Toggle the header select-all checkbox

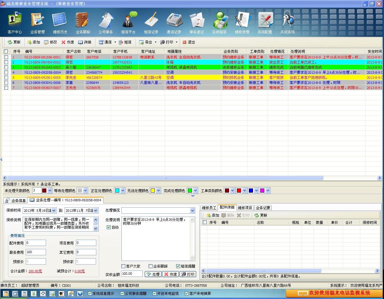(x=6, y=51)
